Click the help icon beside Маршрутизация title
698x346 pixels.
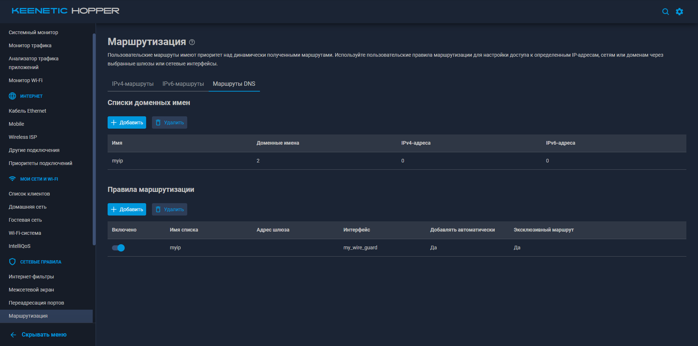(192, 42)
